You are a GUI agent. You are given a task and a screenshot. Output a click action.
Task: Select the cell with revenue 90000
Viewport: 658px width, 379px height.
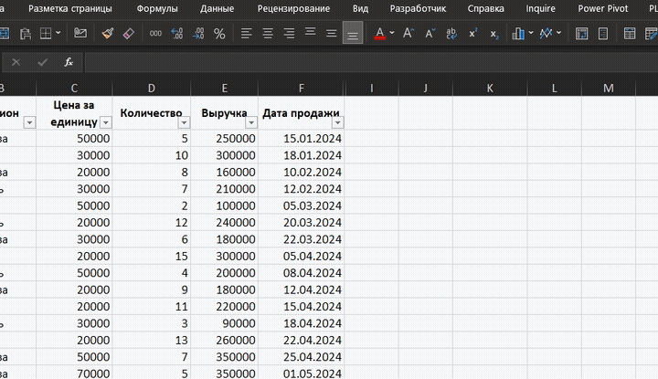(x=225, y=323)
